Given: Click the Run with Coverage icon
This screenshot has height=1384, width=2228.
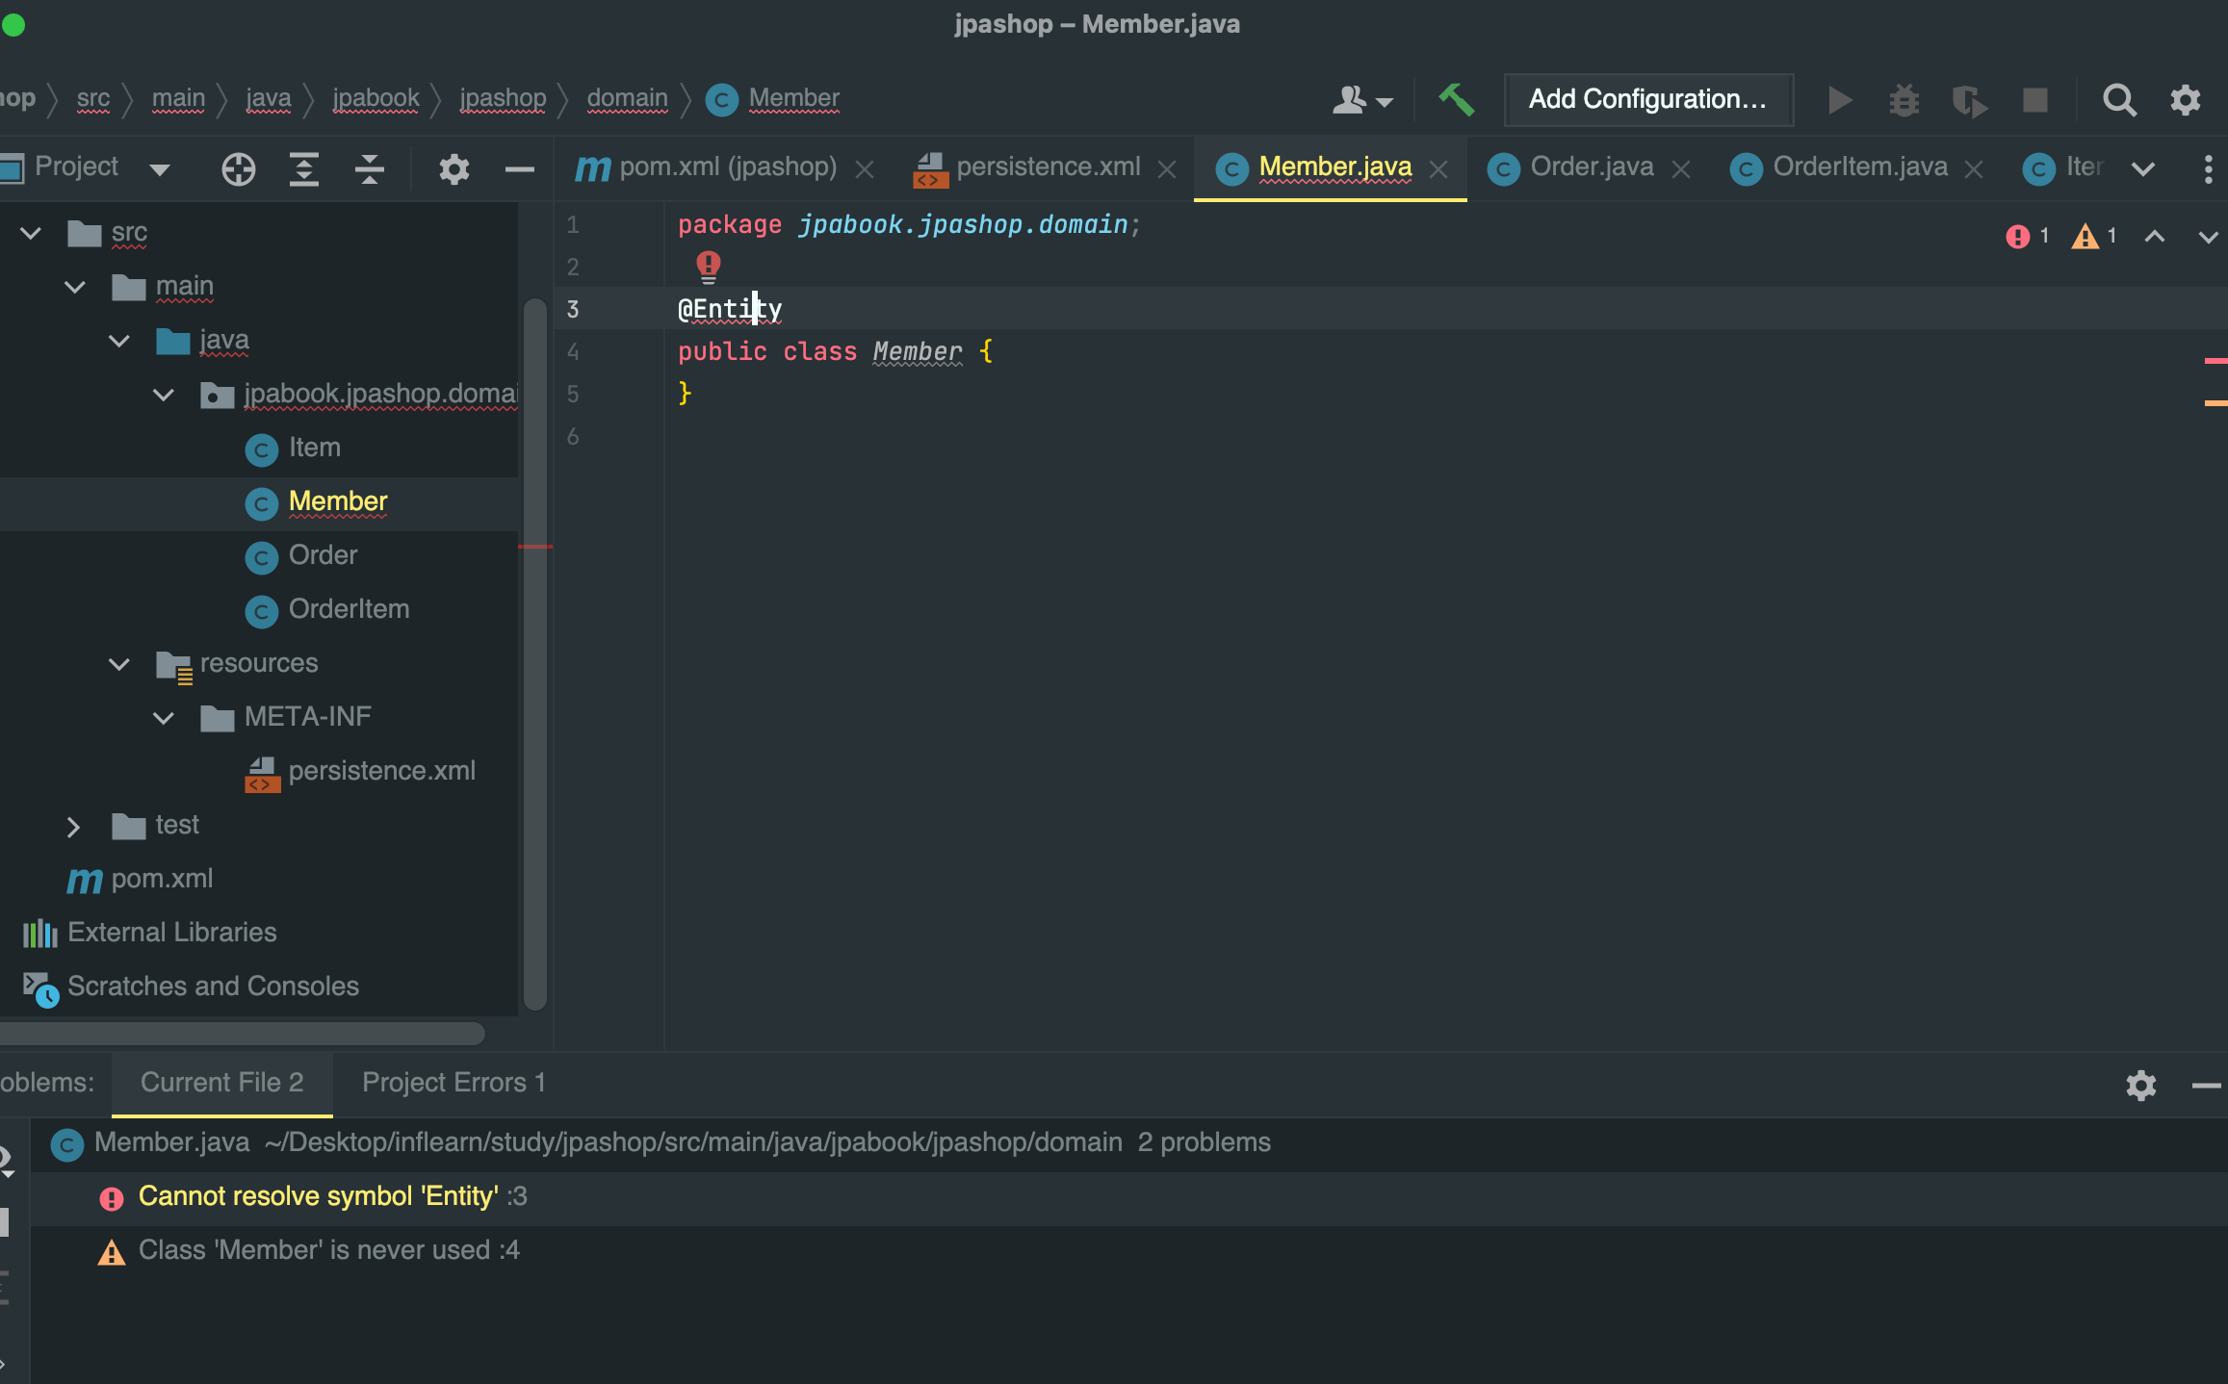Looking at the screenshot, I should (1969, 100).
